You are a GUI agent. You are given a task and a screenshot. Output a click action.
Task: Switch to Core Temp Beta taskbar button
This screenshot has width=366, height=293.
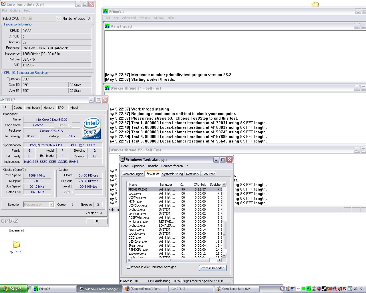click(237, 289)
